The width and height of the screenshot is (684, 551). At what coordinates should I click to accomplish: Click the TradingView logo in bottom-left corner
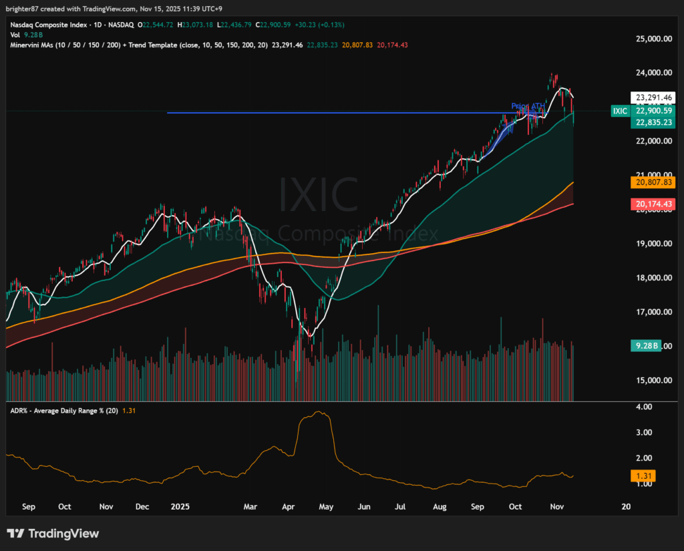[x=53, y=533]
